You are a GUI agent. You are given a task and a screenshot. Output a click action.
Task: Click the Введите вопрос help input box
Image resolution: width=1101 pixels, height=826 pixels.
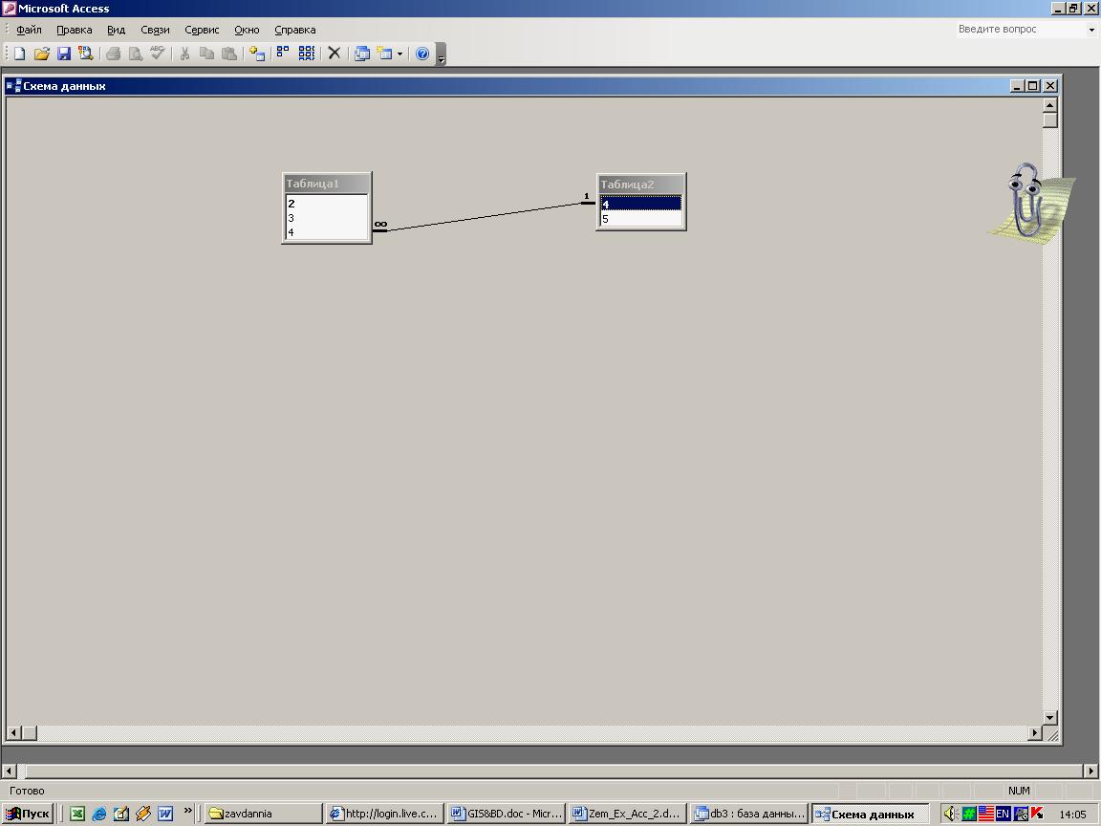pyautogui.click(x=1020, y=30)
